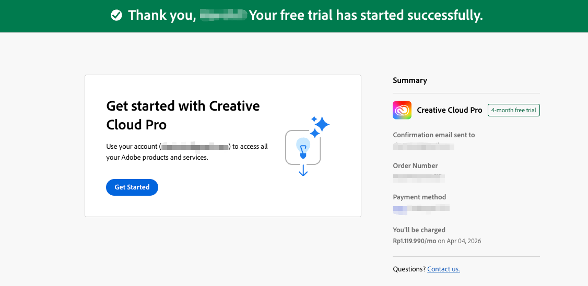The width and height of the screenshot is (588, 286).
Task: Click the green banner thank-you message text
Action: click(366, 16)
